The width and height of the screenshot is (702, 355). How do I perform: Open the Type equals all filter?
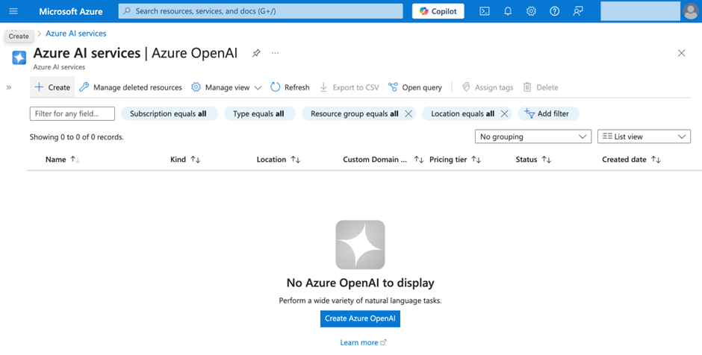coord(259,113)
